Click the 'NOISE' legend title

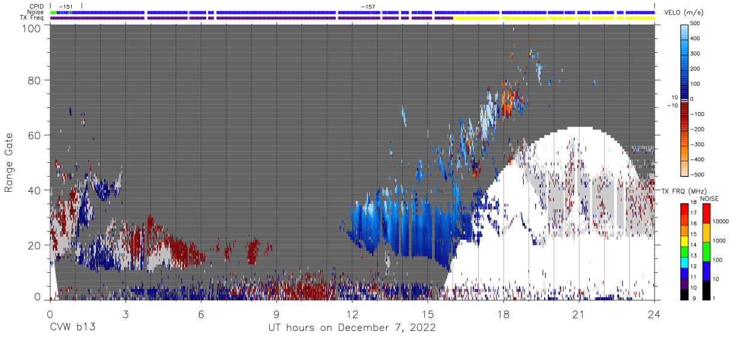(709, 198)
